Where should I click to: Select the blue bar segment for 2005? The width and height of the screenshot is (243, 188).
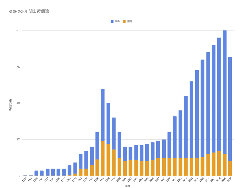(147, 153)
